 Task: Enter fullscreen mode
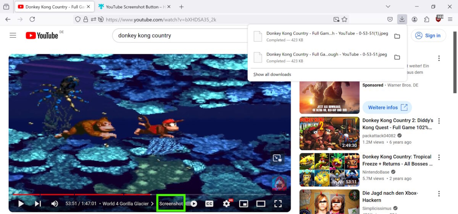point(278,204)
